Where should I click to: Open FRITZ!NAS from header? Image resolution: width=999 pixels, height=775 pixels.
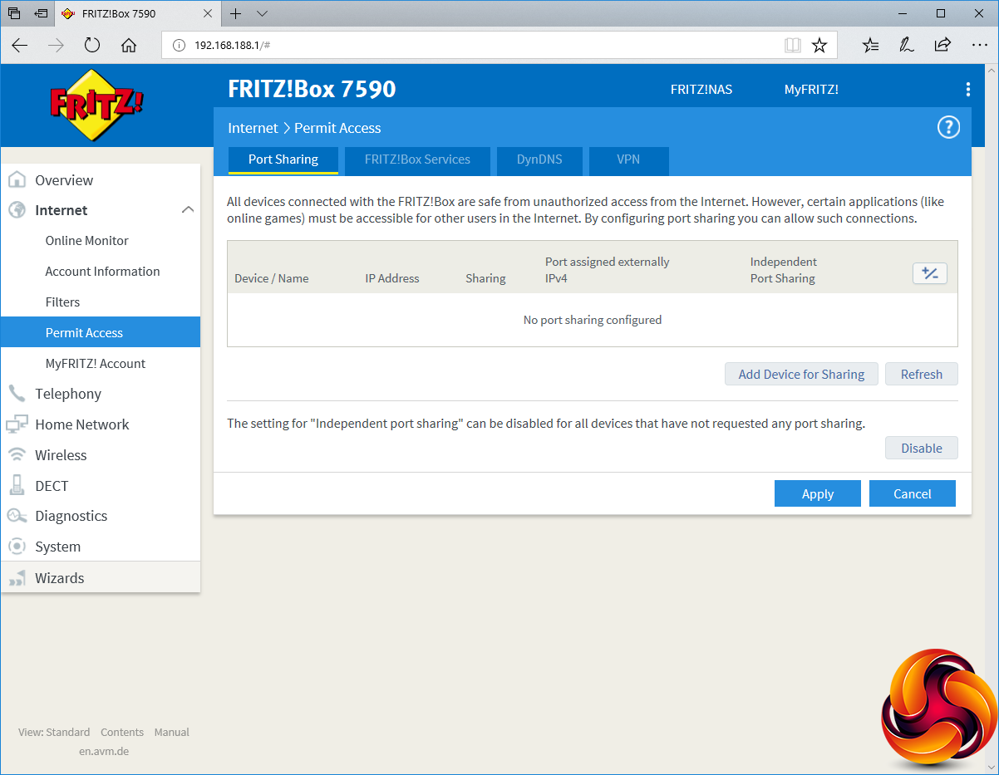pyautogui.click(x=701, y=90)
